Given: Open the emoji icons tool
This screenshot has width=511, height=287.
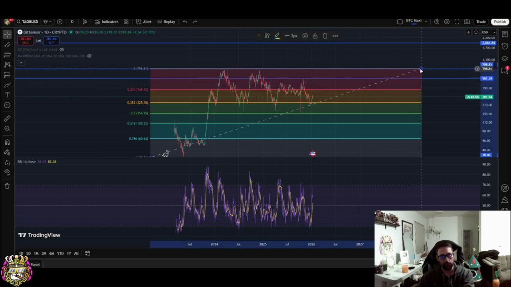Looking at the screenshot, I should 7,105.
